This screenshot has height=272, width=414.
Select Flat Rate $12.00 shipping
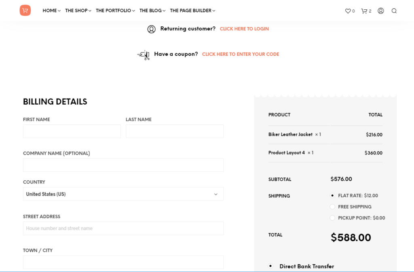[332, 196]
